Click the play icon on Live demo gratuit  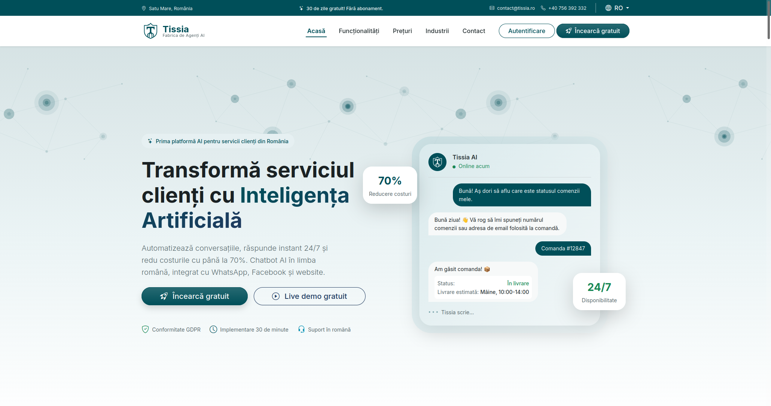coord(275,296)
